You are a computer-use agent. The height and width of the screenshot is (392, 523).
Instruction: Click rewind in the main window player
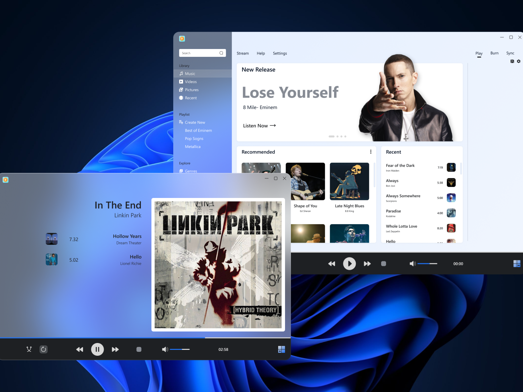[331, 264]
